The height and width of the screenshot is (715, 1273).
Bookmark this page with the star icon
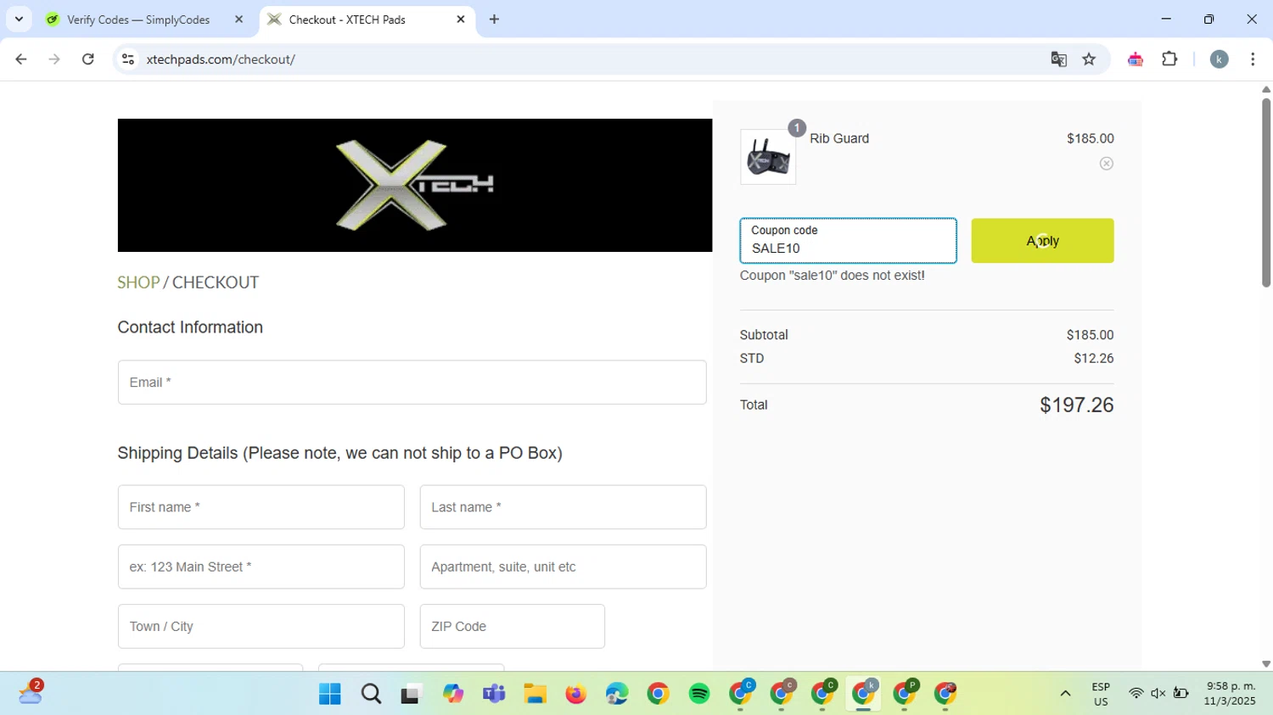[1089, 59]
